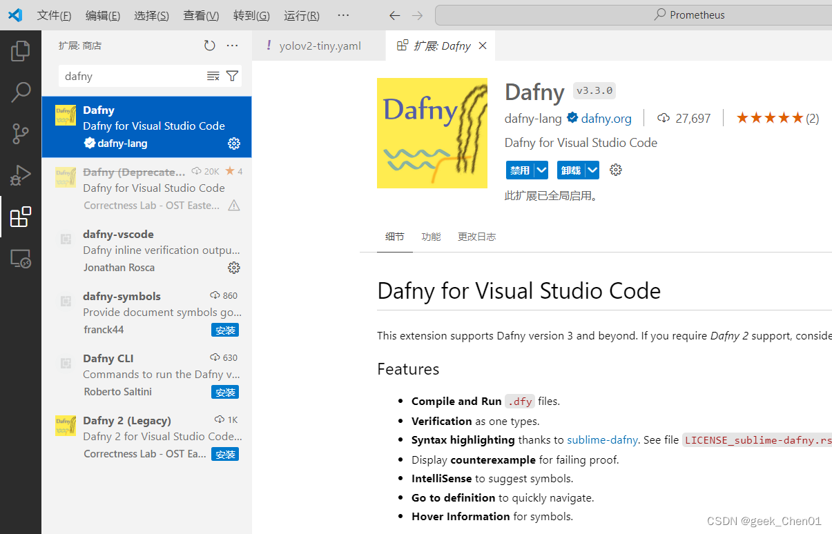Switch to the Details tab
Image resolution: width=832 pixels, height=534 pixels.
click(x=395, y=237)
